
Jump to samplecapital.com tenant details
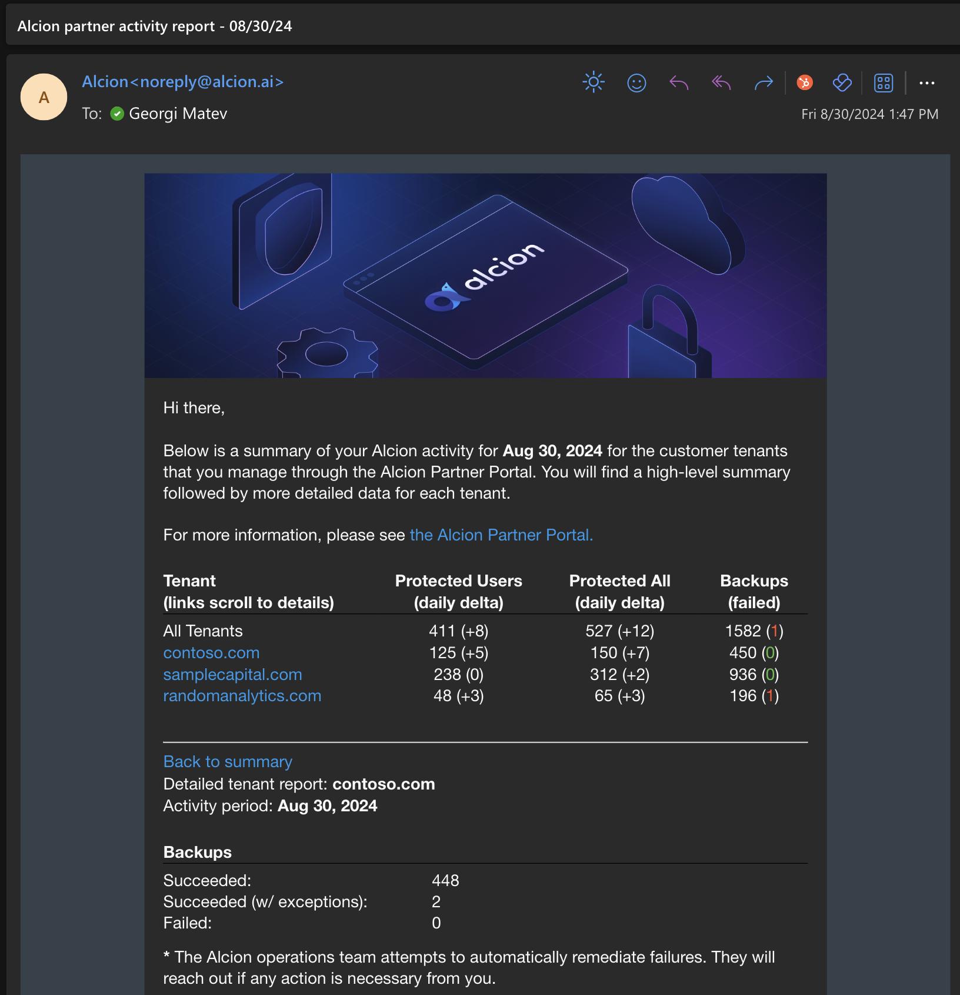coord(232,674)
